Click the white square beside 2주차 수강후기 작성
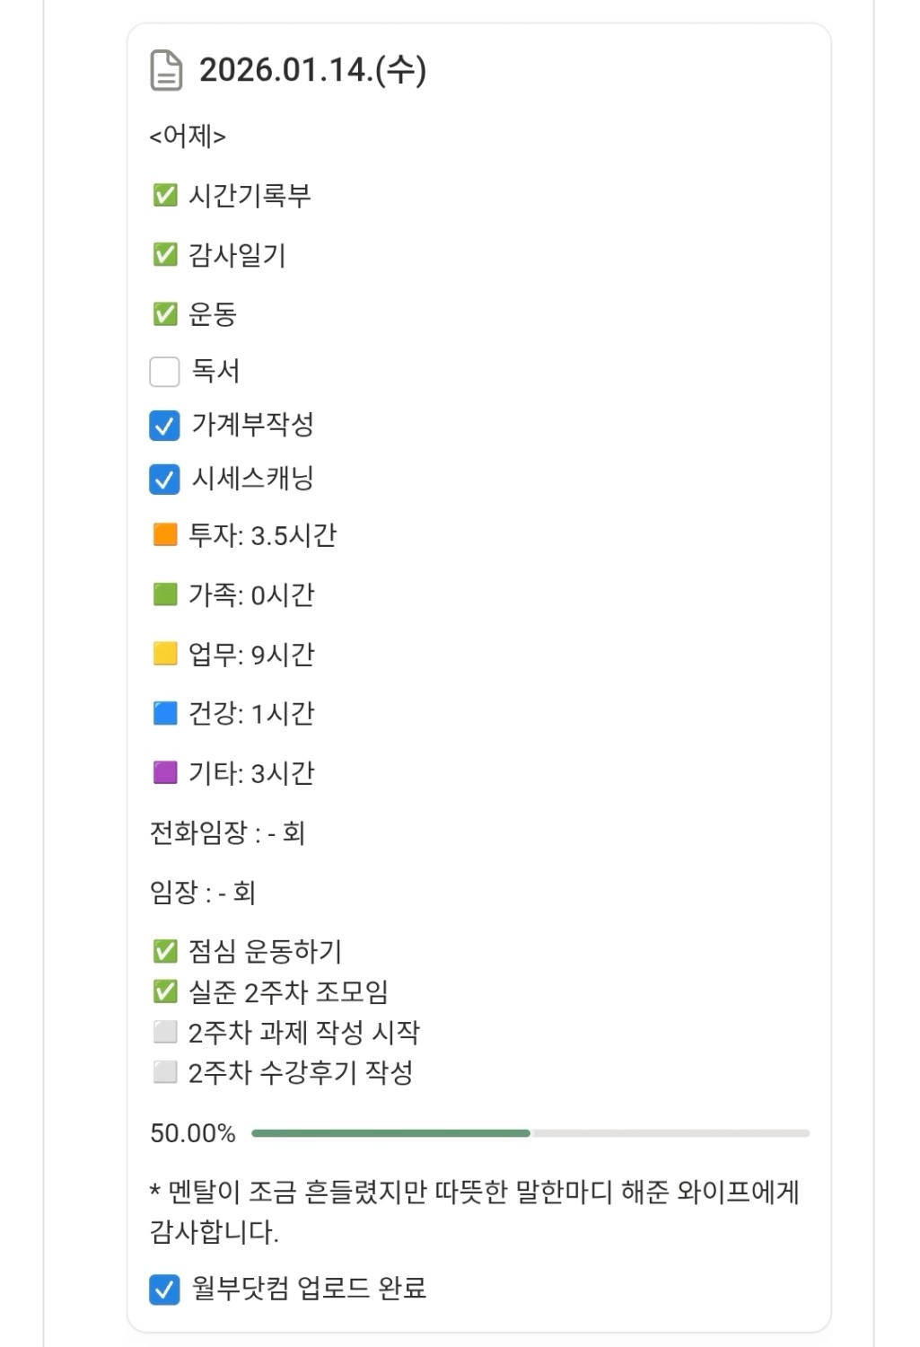Viewport: 920px width, 1347px height. tap(165, 1071)
